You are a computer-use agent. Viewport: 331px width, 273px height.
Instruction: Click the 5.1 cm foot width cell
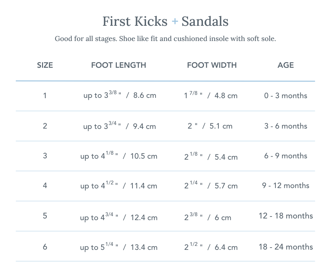pos(221,126)
